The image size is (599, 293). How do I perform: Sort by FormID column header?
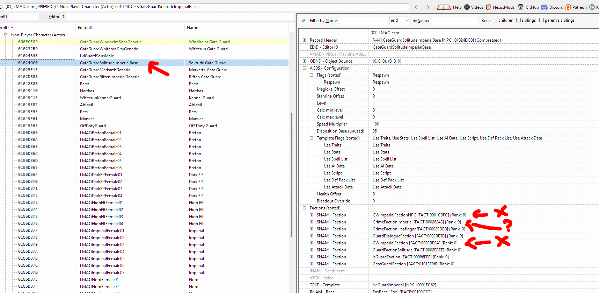click(38, 28)
